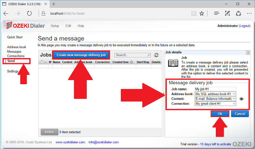The image size is (255, 149).
Task: Sort by Created time column arrow
Action: click(132, 62)
